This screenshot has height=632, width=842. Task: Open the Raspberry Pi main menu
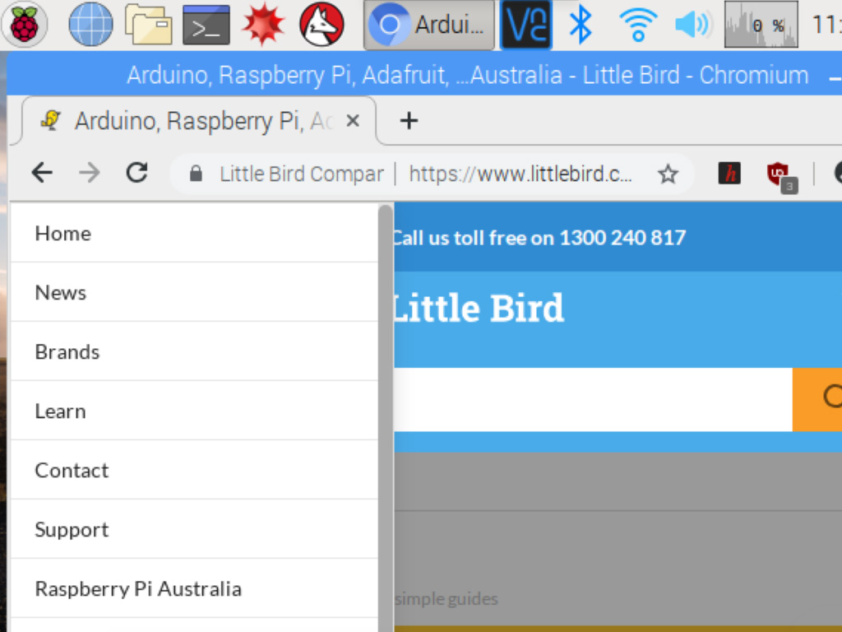tap(24, 24)
